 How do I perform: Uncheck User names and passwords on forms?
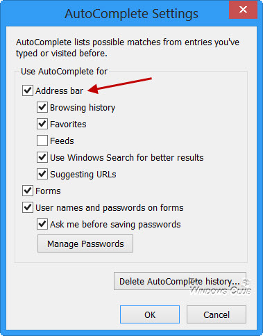click(x=28, y=207)
